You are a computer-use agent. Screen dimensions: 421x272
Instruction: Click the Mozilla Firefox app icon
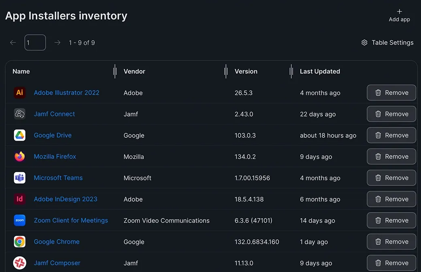pos(19,156)
